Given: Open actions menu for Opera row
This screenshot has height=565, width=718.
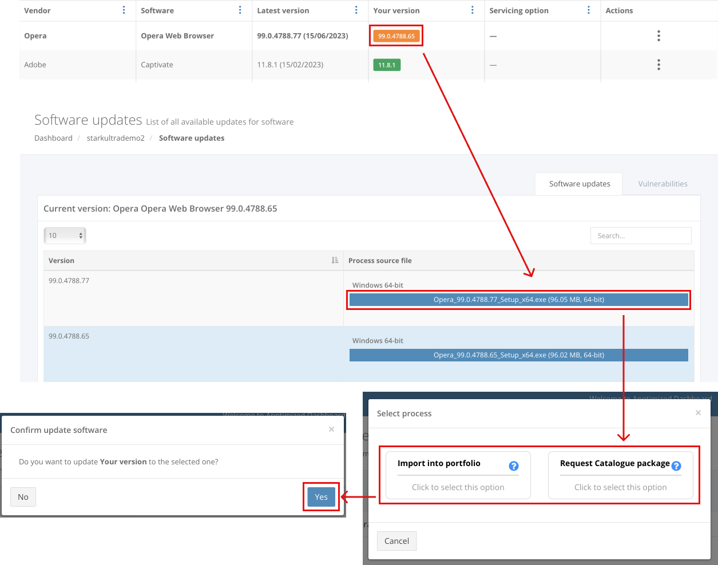Looking at the screenshot, I should click(x=659, y=36).
